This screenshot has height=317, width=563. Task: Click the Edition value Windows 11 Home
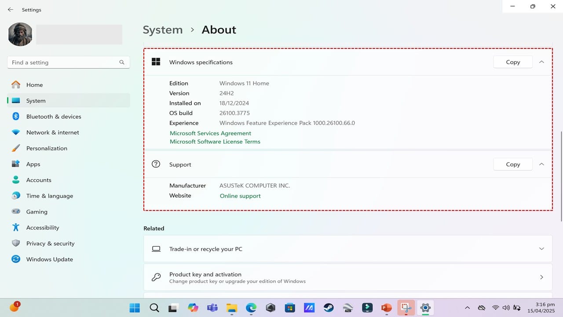click(244, 83)
